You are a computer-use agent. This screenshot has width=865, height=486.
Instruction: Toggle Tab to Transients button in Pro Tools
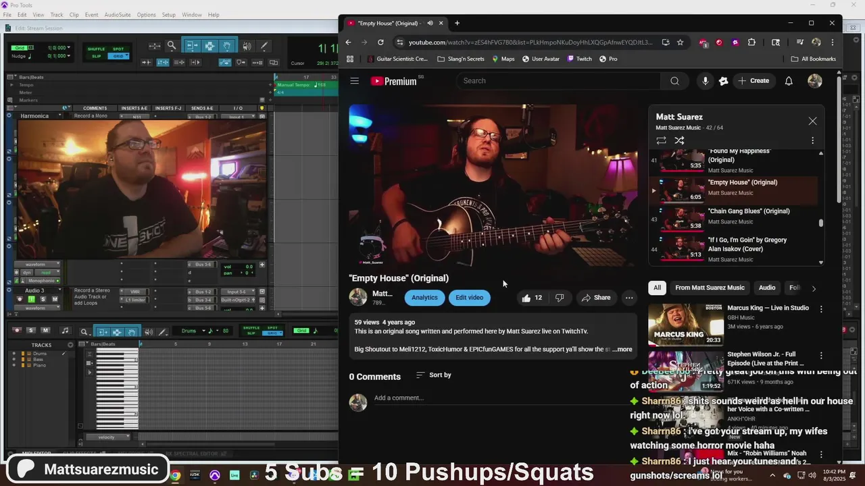tap(146, 62)
